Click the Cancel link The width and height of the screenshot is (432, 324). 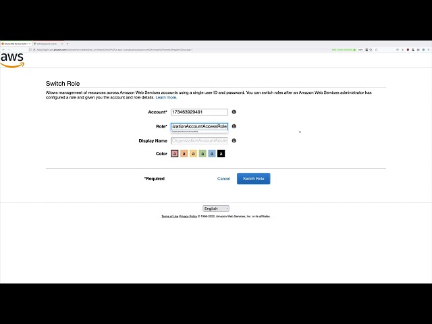tap(223, 178)
